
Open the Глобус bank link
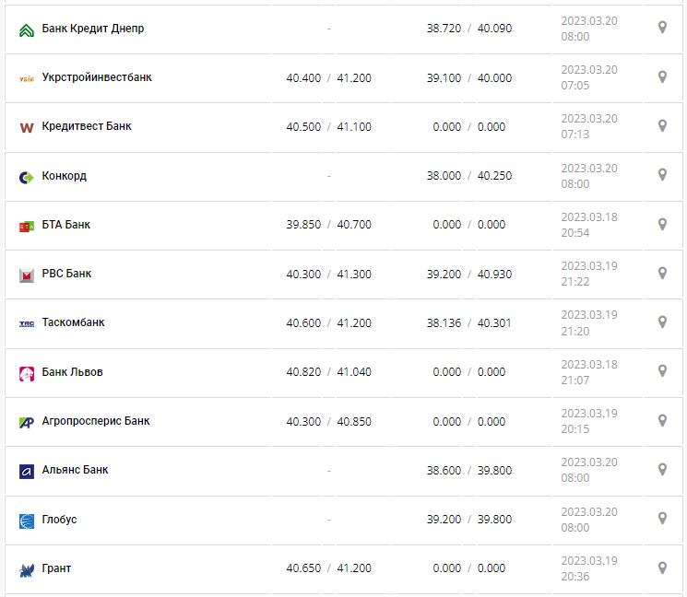click(60, 520)
